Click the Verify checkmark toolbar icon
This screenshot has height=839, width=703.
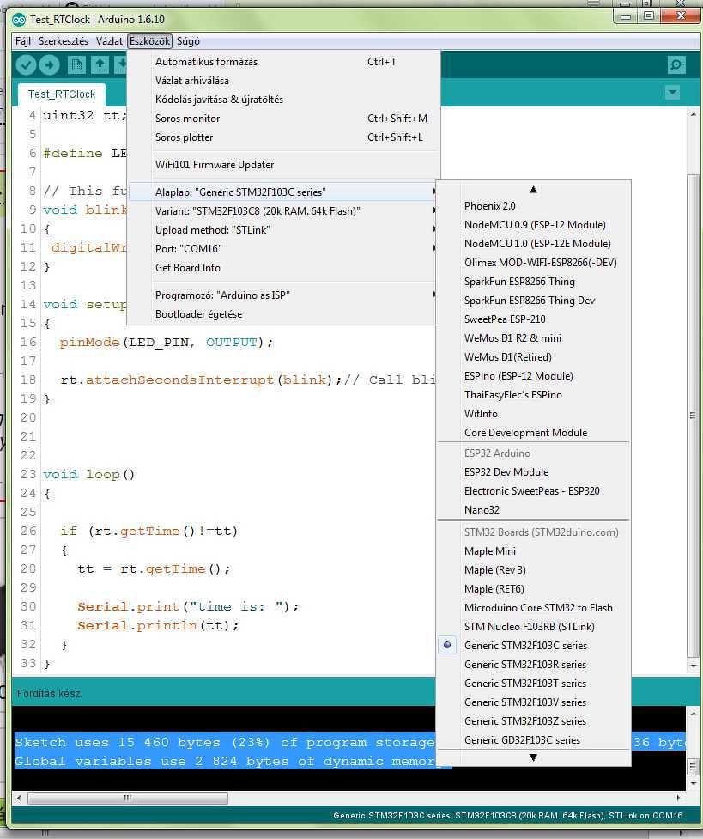point(26,64)
